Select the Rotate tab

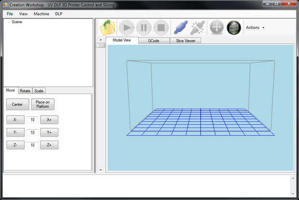[x=25, y=91]
